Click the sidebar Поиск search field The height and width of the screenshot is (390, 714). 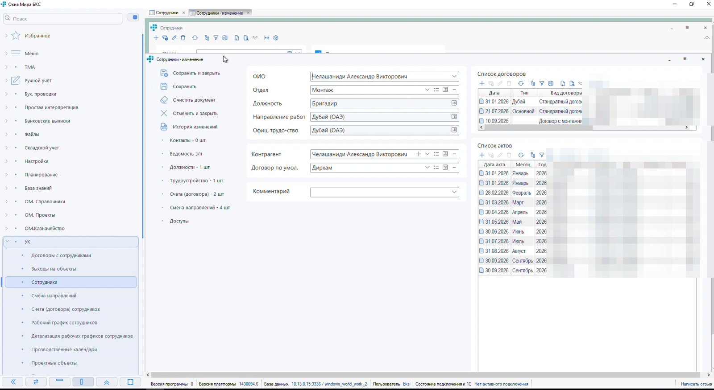[x=63, y=19]
